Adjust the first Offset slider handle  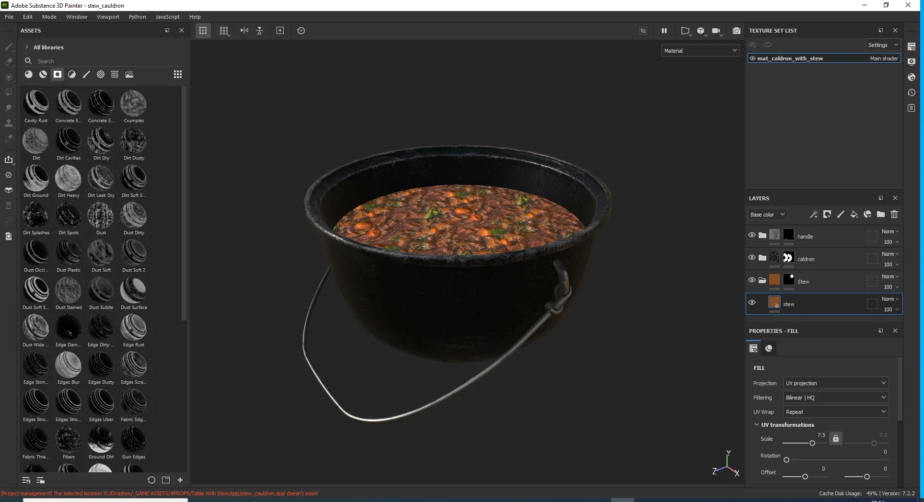(x=805, y=477)
